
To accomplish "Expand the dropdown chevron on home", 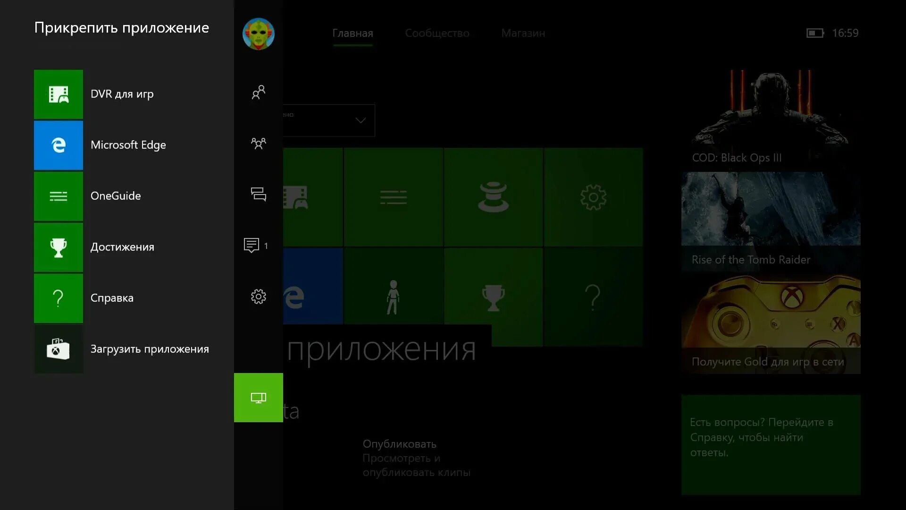I will coord(361,120).
